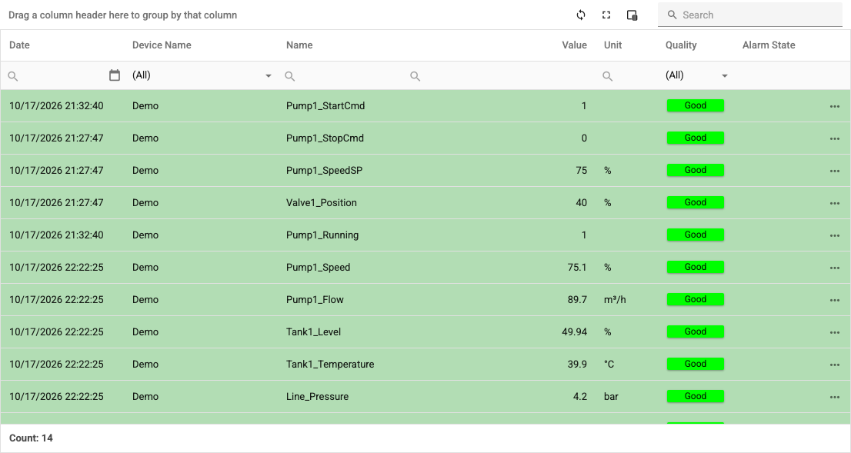Viewport: 851px width, 453px height.
Task: Click the Search box at top right
Action: (x=750, y=15)
